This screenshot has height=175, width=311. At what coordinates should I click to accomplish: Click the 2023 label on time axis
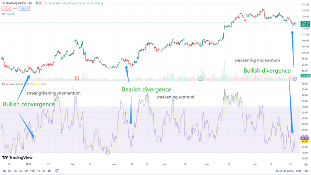pos(29,164)
